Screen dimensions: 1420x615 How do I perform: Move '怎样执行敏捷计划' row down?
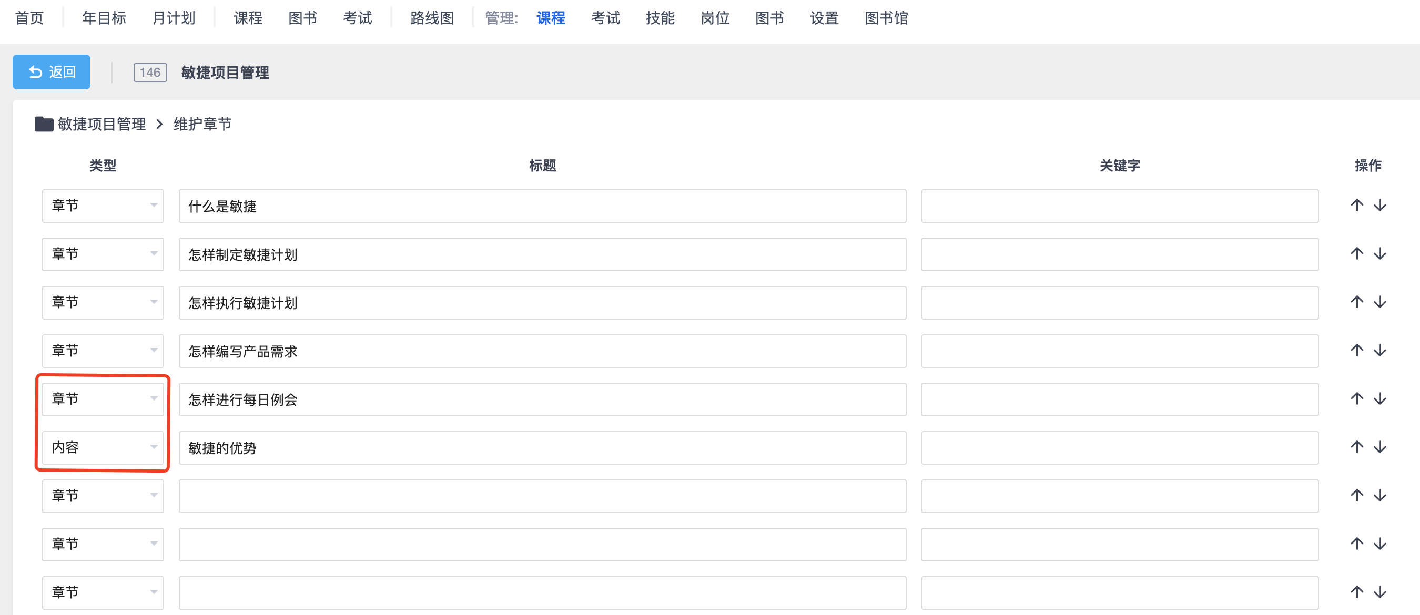1380,303
